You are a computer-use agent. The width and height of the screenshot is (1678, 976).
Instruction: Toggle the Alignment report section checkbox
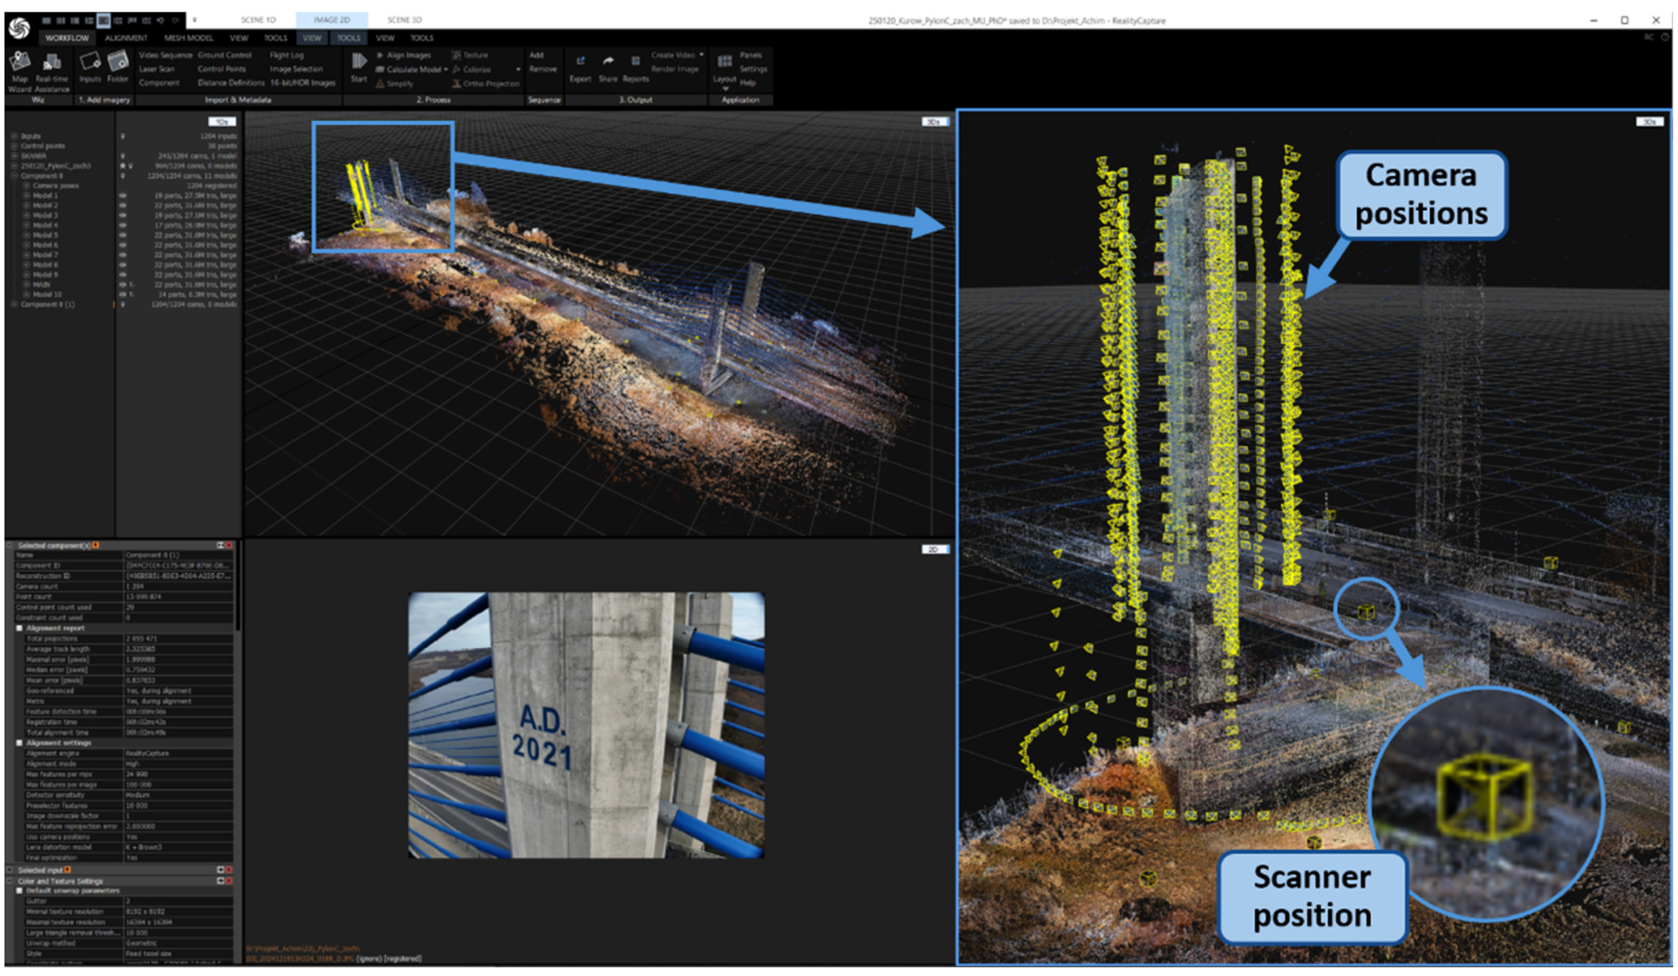pos(19,628)
